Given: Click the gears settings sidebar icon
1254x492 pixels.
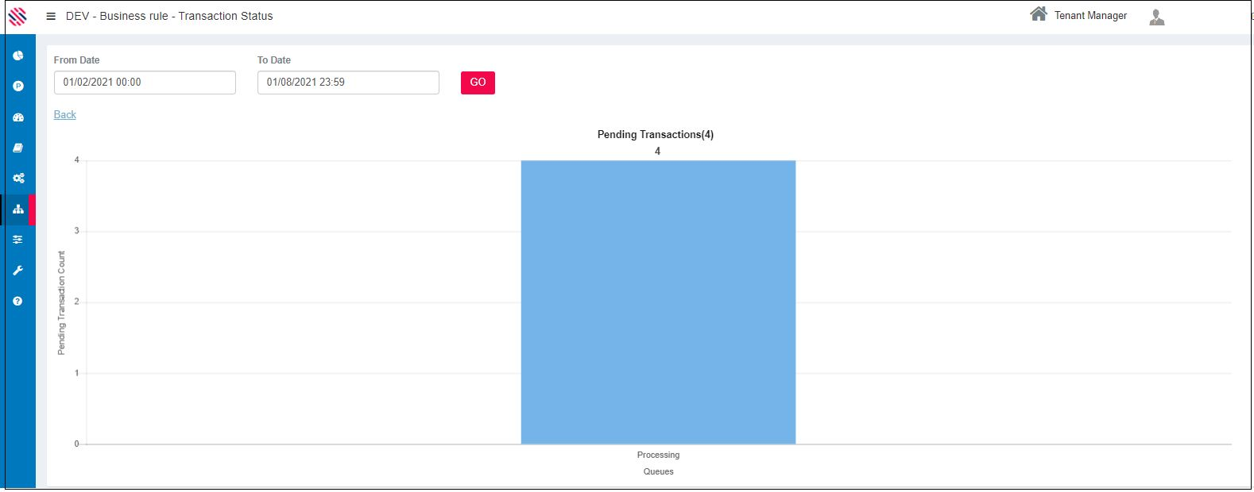Looking at the screenshot, I should click(x=18, y=179).
